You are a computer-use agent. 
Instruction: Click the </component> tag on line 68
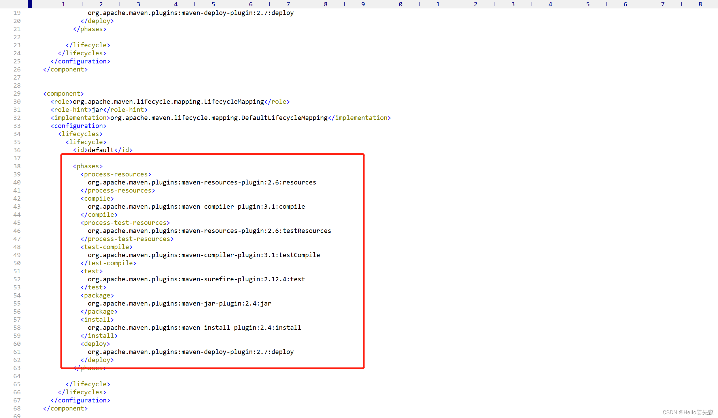point(65,408)
